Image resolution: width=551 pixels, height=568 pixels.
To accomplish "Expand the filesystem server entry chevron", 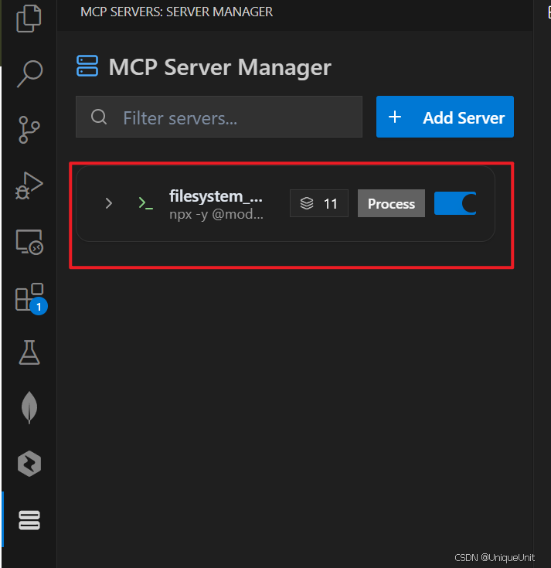I will [109, 203].
